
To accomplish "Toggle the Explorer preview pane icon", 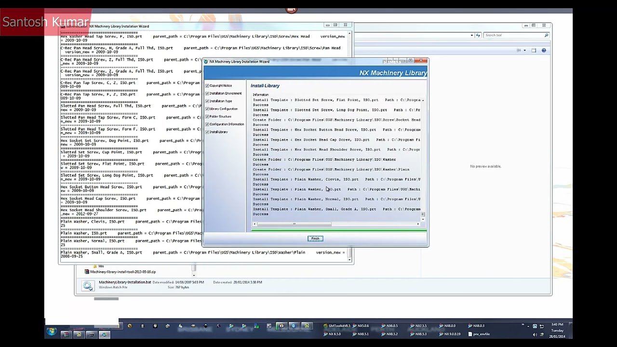I will coord(534,51).
